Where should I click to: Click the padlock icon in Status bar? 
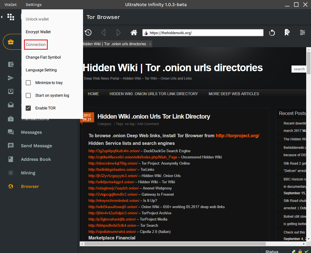point(300,251)
